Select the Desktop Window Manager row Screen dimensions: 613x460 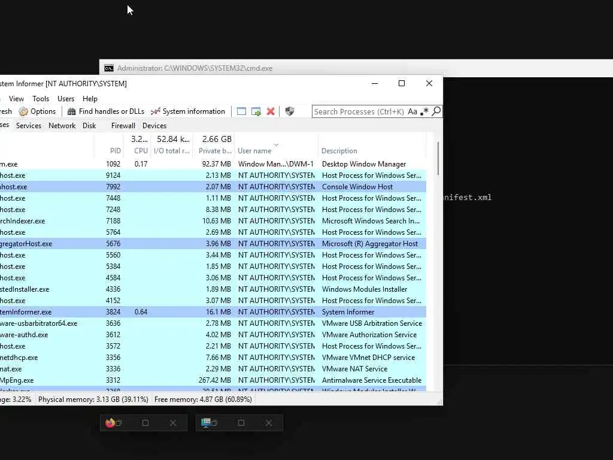213,164
